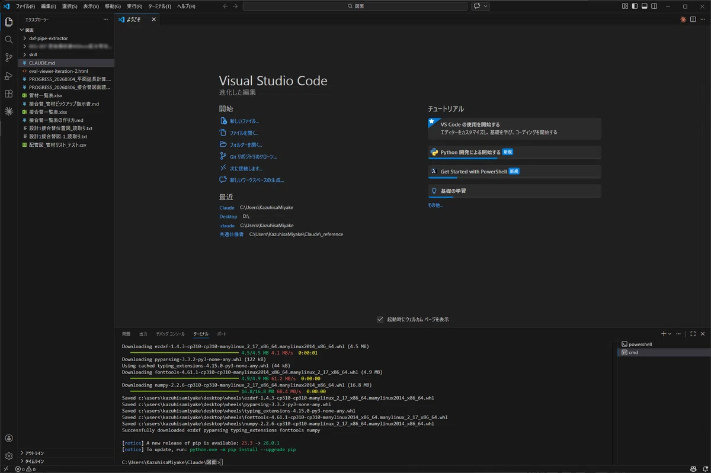This screenshot has width=711, height=473.
Task: Go back with the navigation arrow
Action: tap(225, 6)
